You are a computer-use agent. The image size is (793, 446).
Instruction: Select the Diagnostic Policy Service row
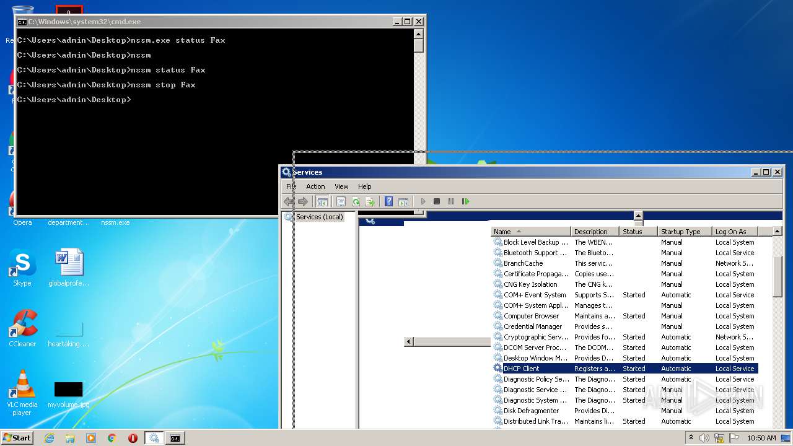coord(625,379)
